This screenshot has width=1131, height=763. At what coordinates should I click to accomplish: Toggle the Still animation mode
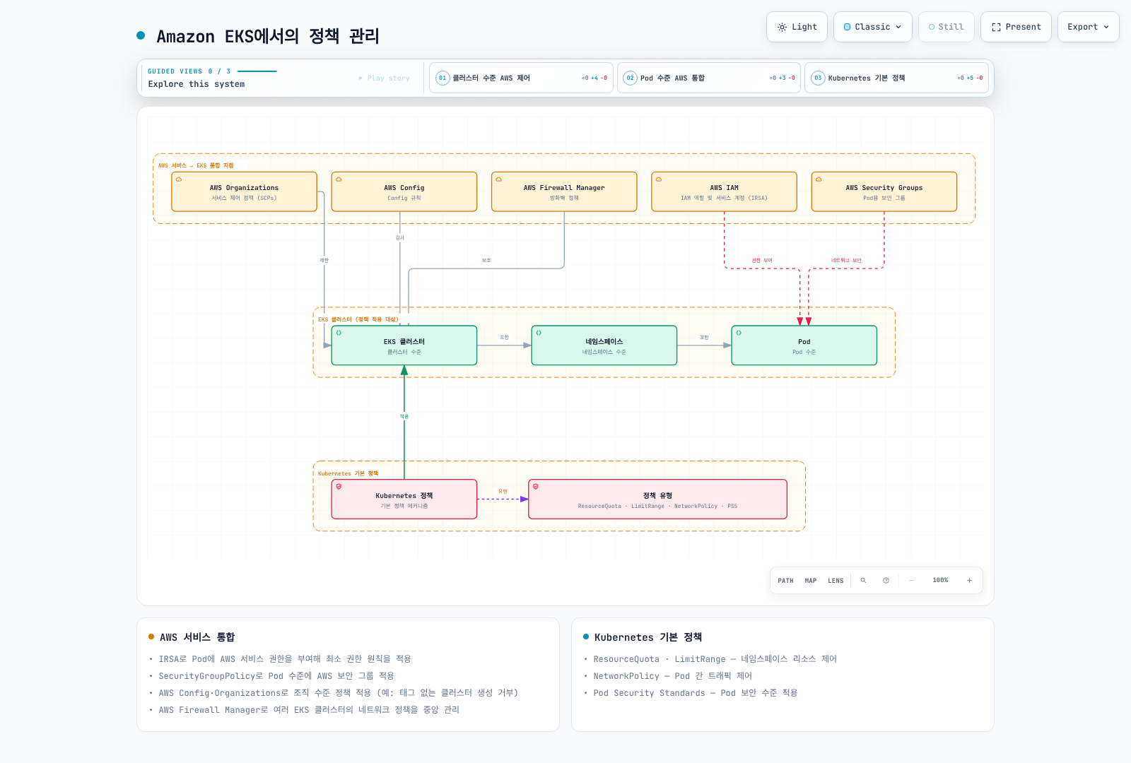point(947,27)
